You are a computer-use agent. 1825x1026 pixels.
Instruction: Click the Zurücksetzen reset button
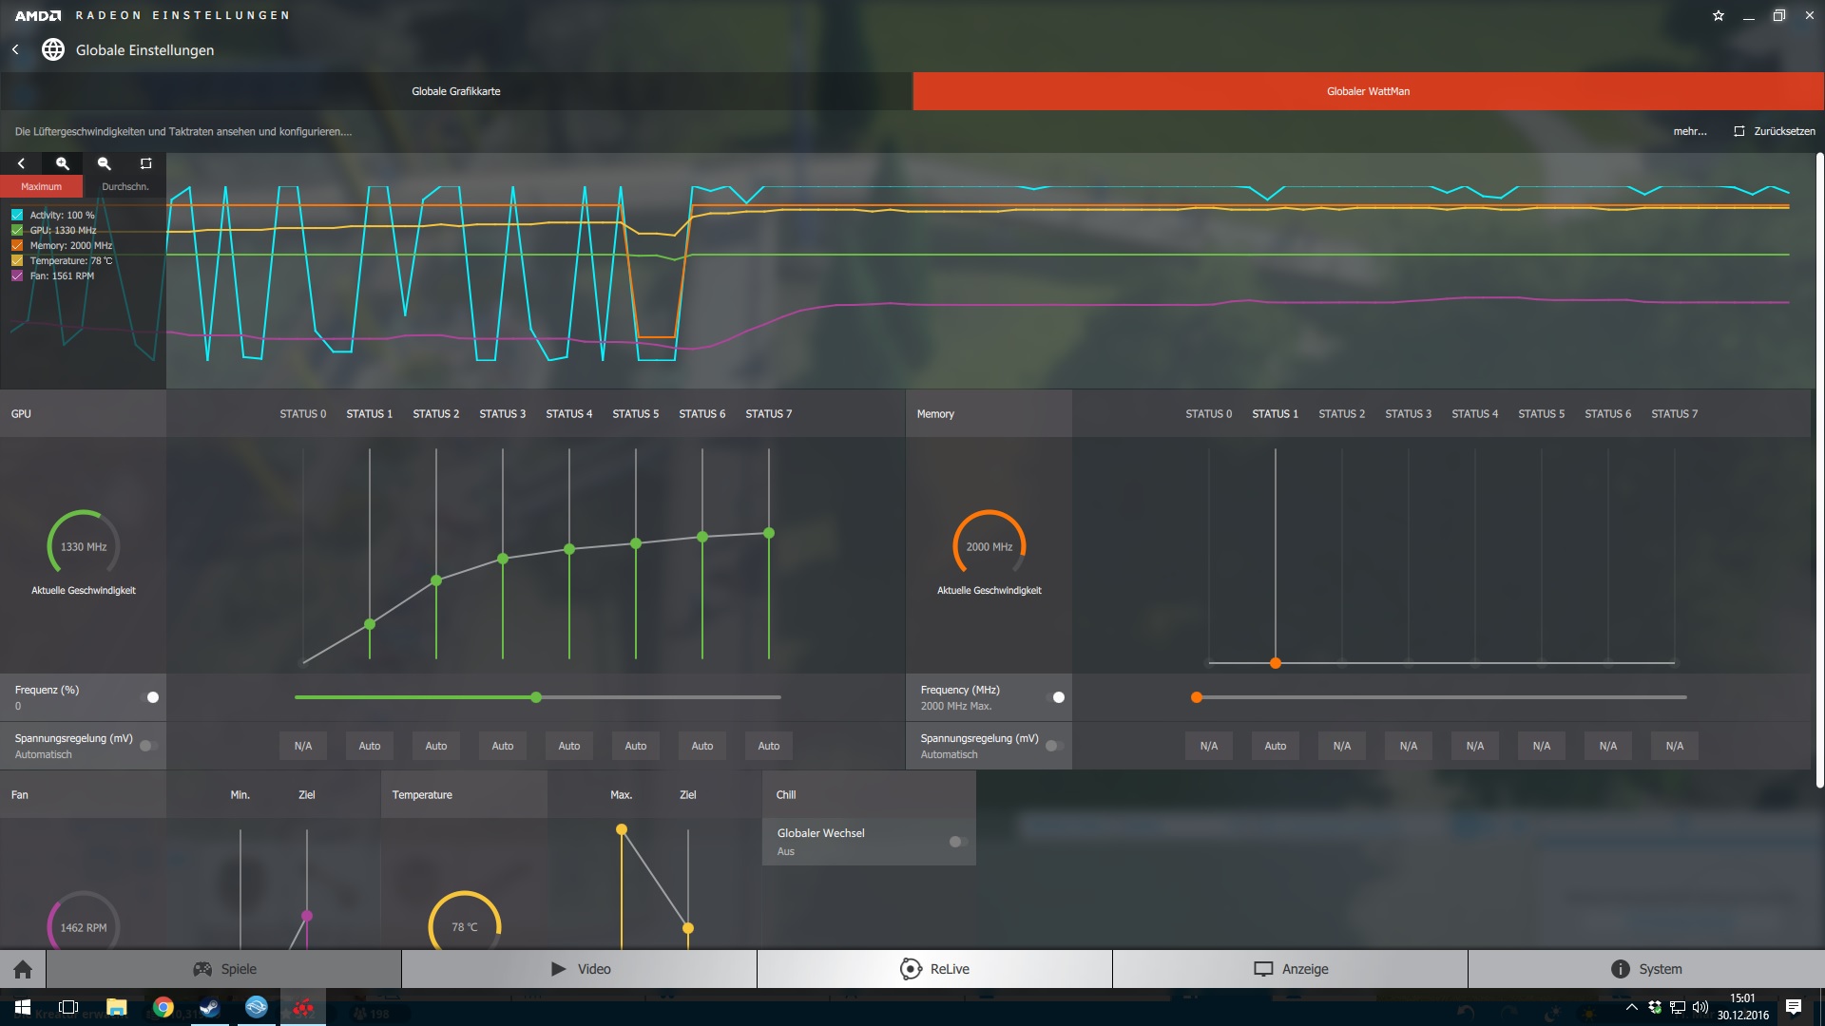pyautogui.click(x=1774, y=131)
